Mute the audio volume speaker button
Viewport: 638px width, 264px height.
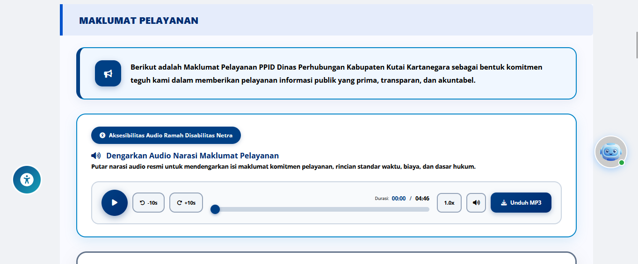coord(476,203)
